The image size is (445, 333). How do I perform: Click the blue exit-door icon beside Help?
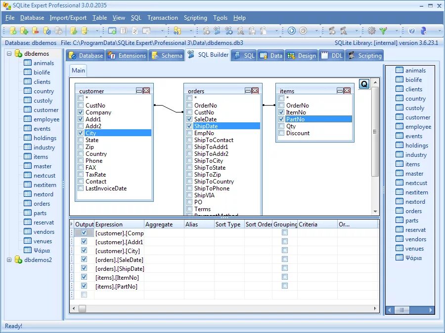pos(423,31)
